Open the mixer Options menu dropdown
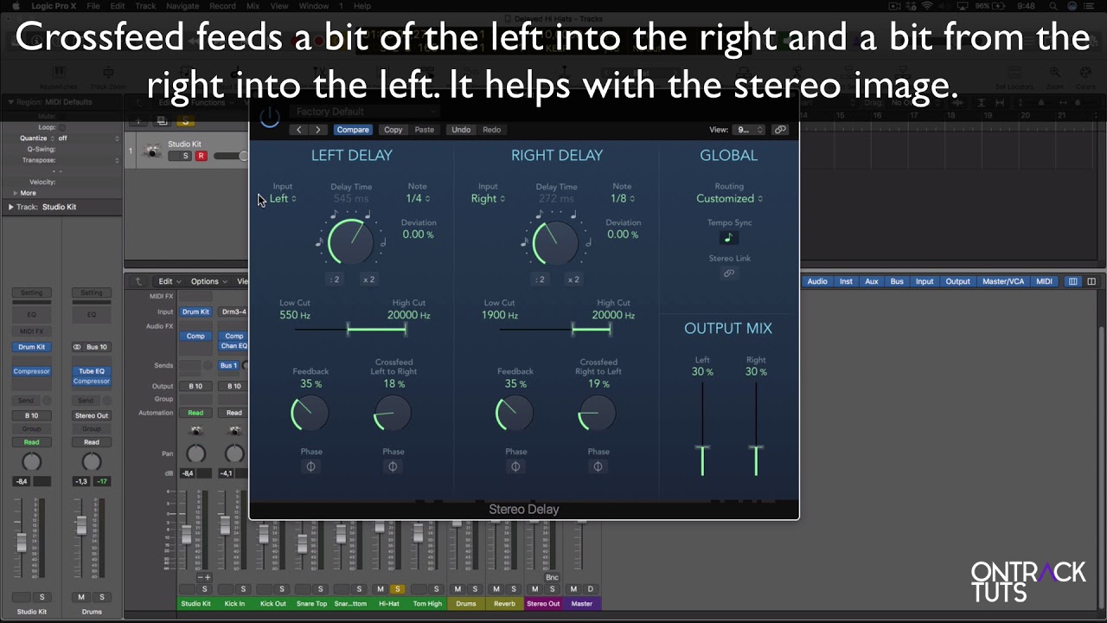The width and height of the screenshot is (1107, 623). coord(209,281)
